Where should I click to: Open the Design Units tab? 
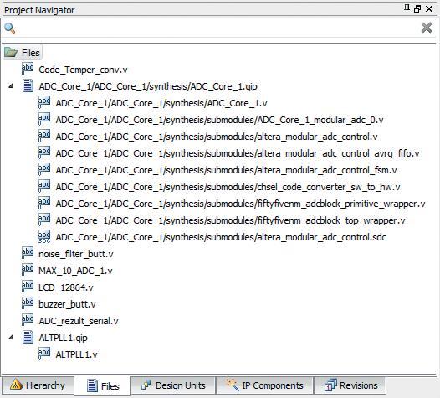(173, 385)
